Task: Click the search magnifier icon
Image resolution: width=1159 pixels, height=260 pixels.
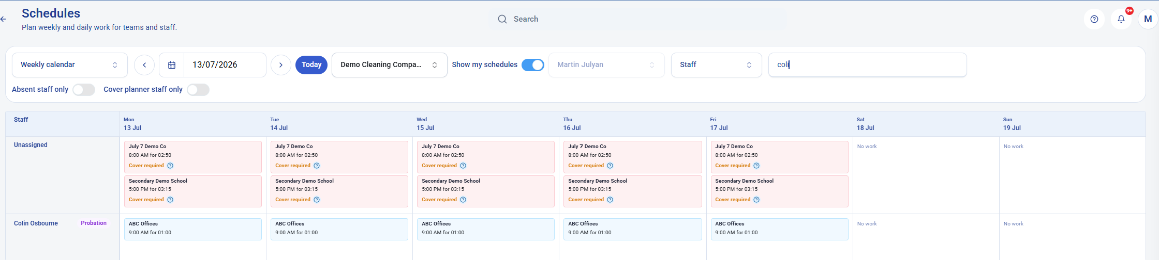Action: [502, 19]
